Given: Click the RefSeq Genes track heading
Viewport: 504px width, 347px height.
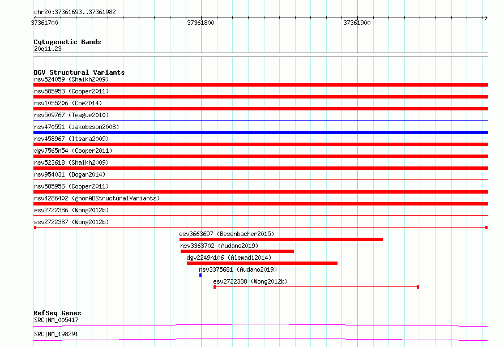Looking at the screenshot, I should click(x=57, y=313).
